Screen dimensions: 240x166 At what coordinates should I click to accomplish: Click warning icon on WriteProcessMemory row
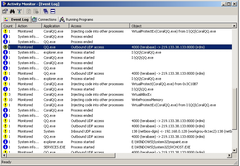(5, 100)
